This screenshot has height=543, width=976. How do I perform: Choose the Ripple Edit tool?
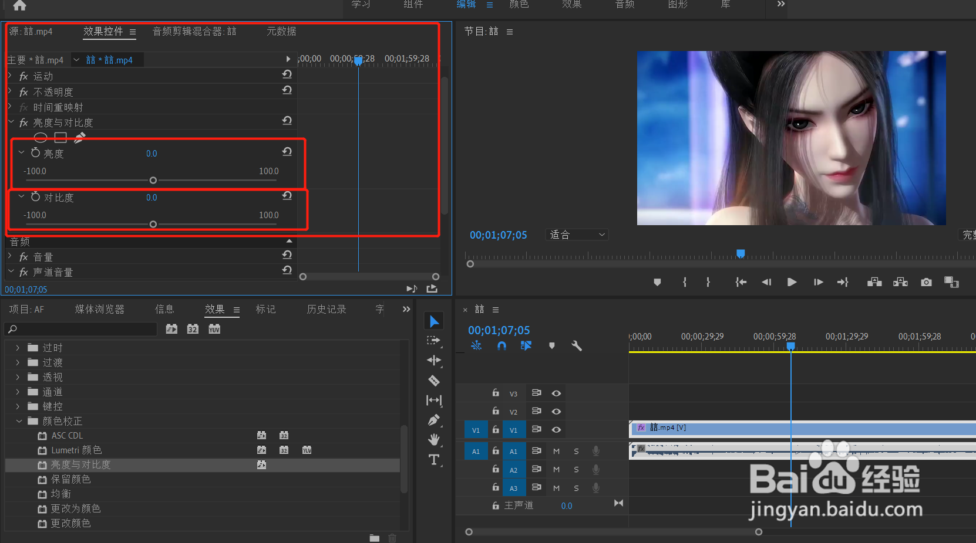[x=434, y=360]
